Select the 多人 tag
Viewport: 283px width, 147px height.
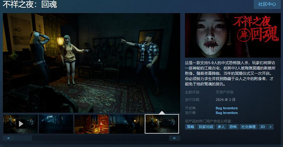[x=221, y=127]
